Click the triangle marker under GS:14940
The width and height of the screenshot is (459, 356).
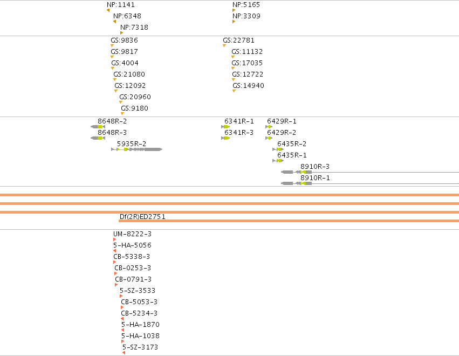pos(234,91)
